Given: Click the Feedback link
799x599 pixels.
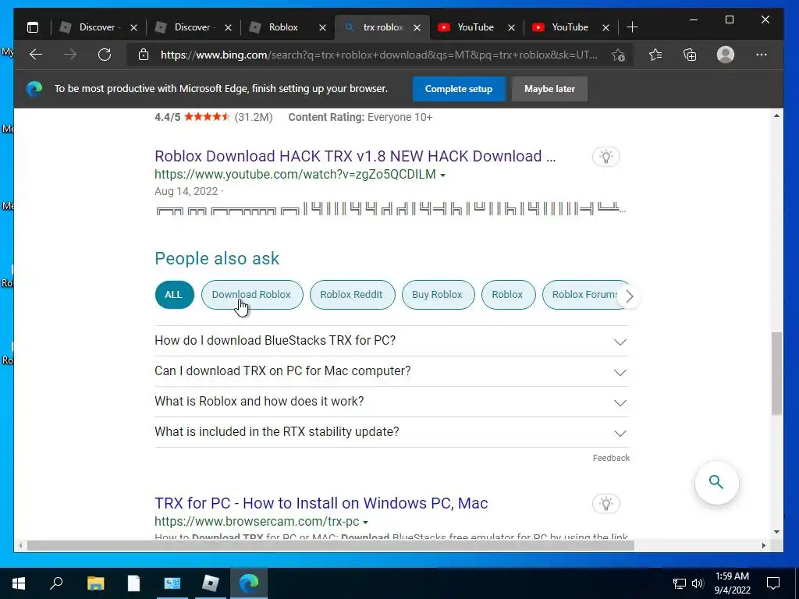Looking at the screenshot, I should tap(611, 459).
